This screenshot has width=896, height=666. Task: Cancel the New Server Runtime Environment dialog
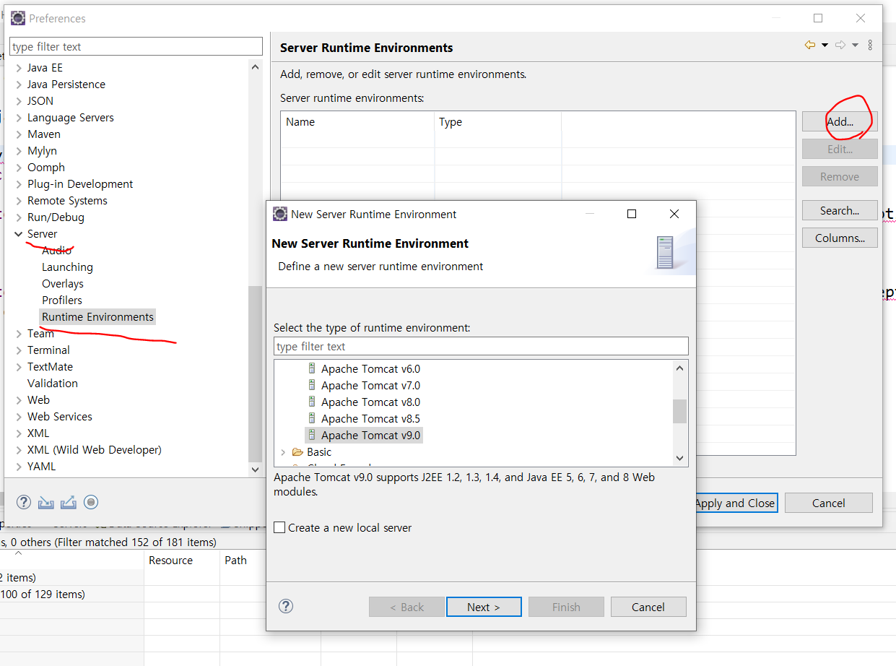(x=648, y=607)
